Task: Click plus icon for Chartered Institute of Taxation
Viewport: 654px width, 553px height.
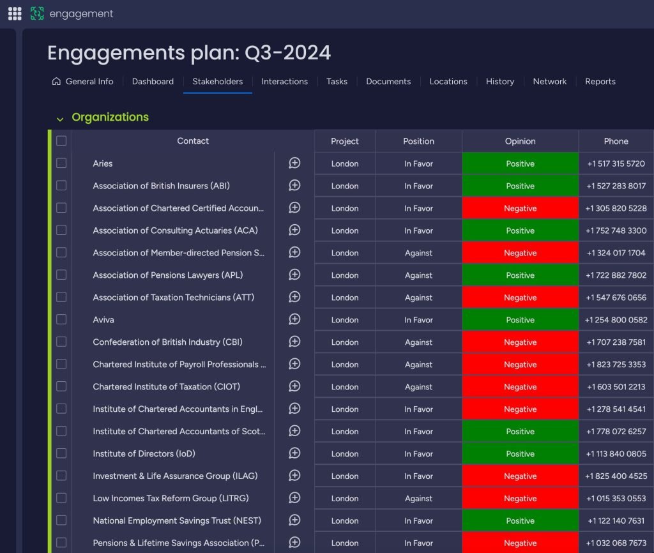Action: (x=294, y=386)
